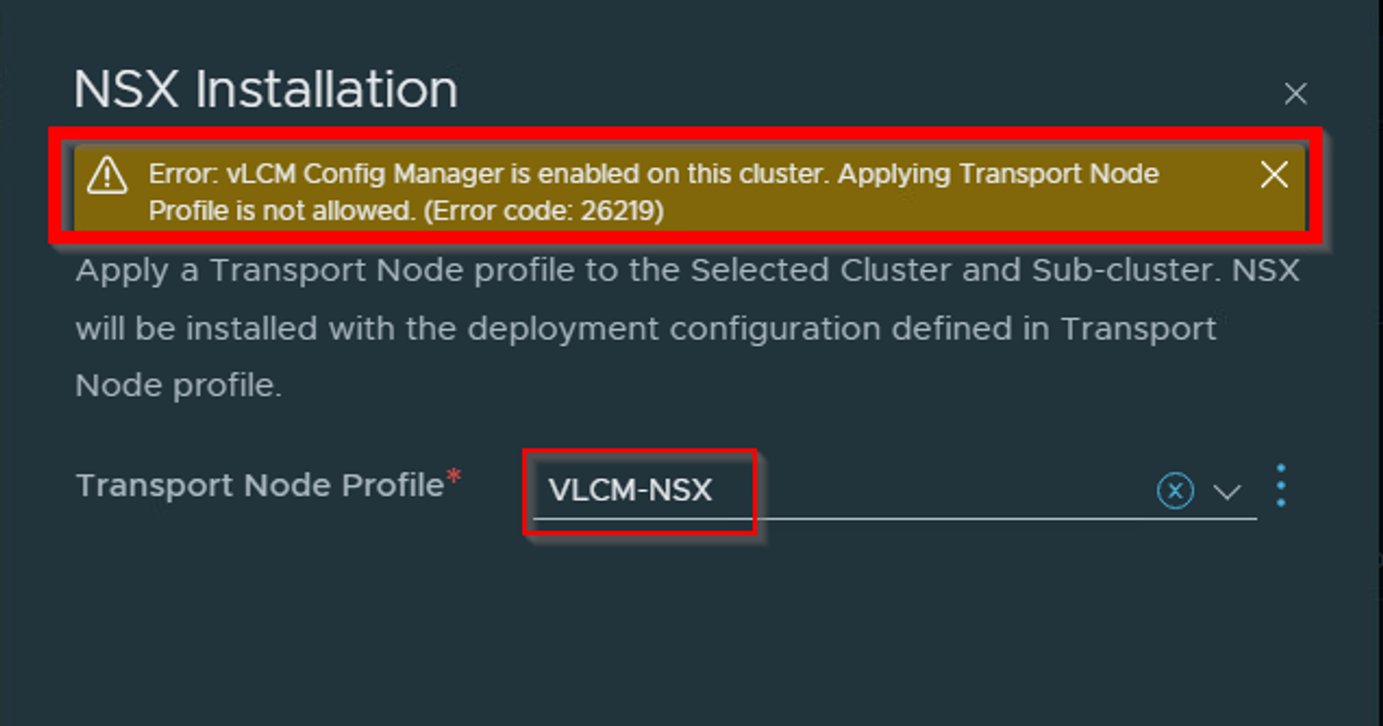Click the arrow to show available transport profiles
The width and height of the screenshot is (1383, 726).
click(1228, 492)
